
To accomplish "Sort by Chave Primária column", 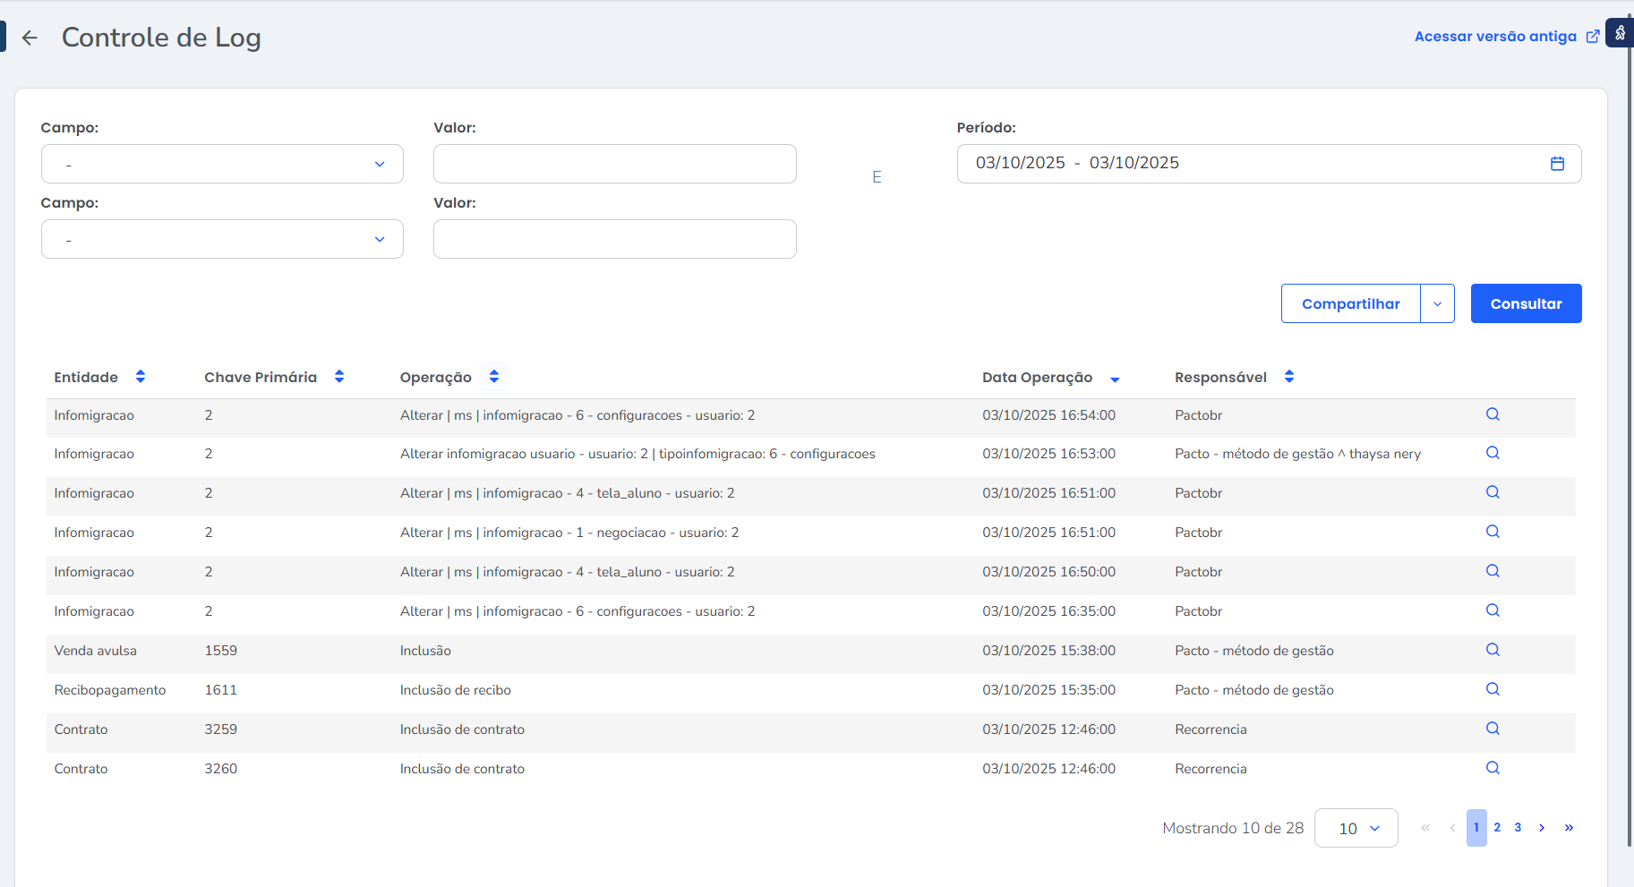I will click(339, 377).
